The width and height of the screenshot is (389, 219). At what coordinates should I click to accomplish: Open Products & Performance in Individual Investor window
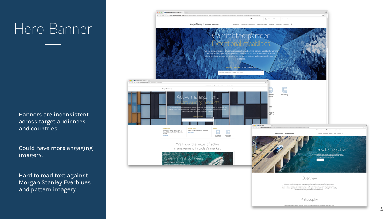click(x=203, y=89)
